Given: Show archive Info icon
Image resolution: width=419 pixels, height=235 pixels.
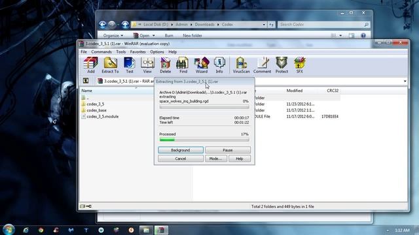Looking at the screenshot, I should pos(219,65).
